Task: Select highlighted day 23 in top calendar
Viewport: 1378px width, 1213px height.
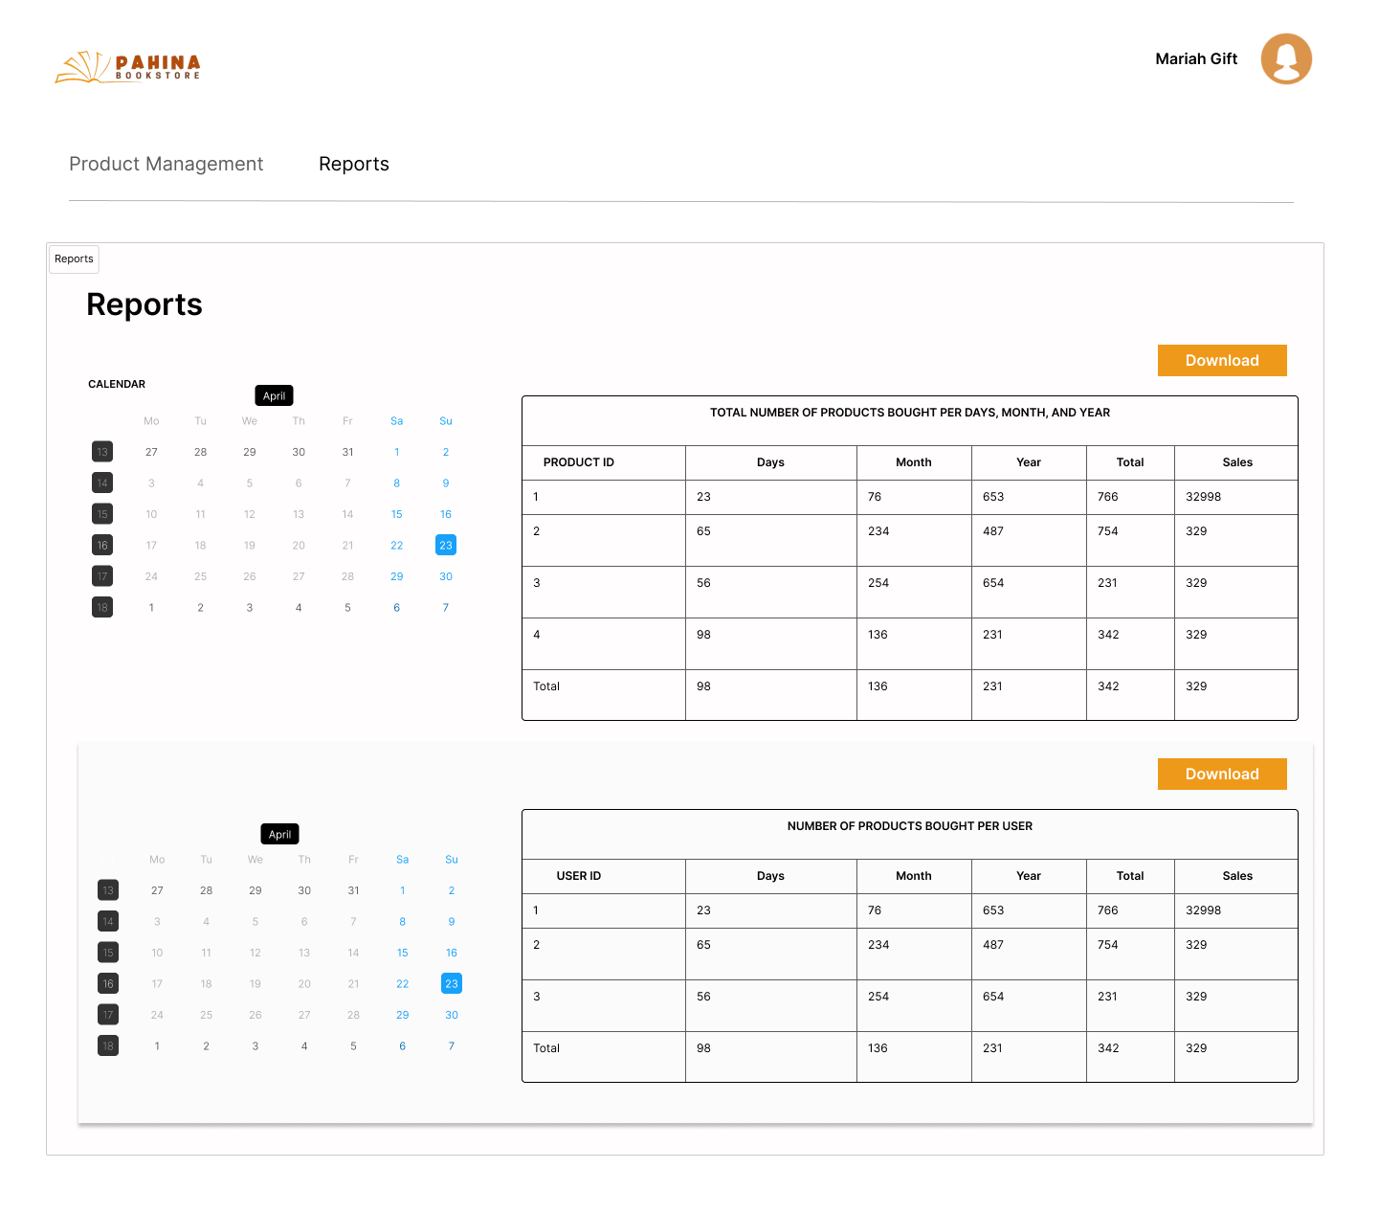Action: coord(446,545)
